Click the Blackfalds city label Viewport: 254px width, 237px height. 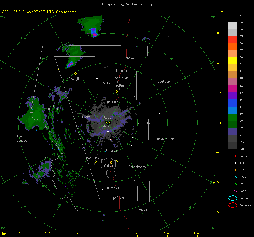pyautogui.click(x=120, y=78)
